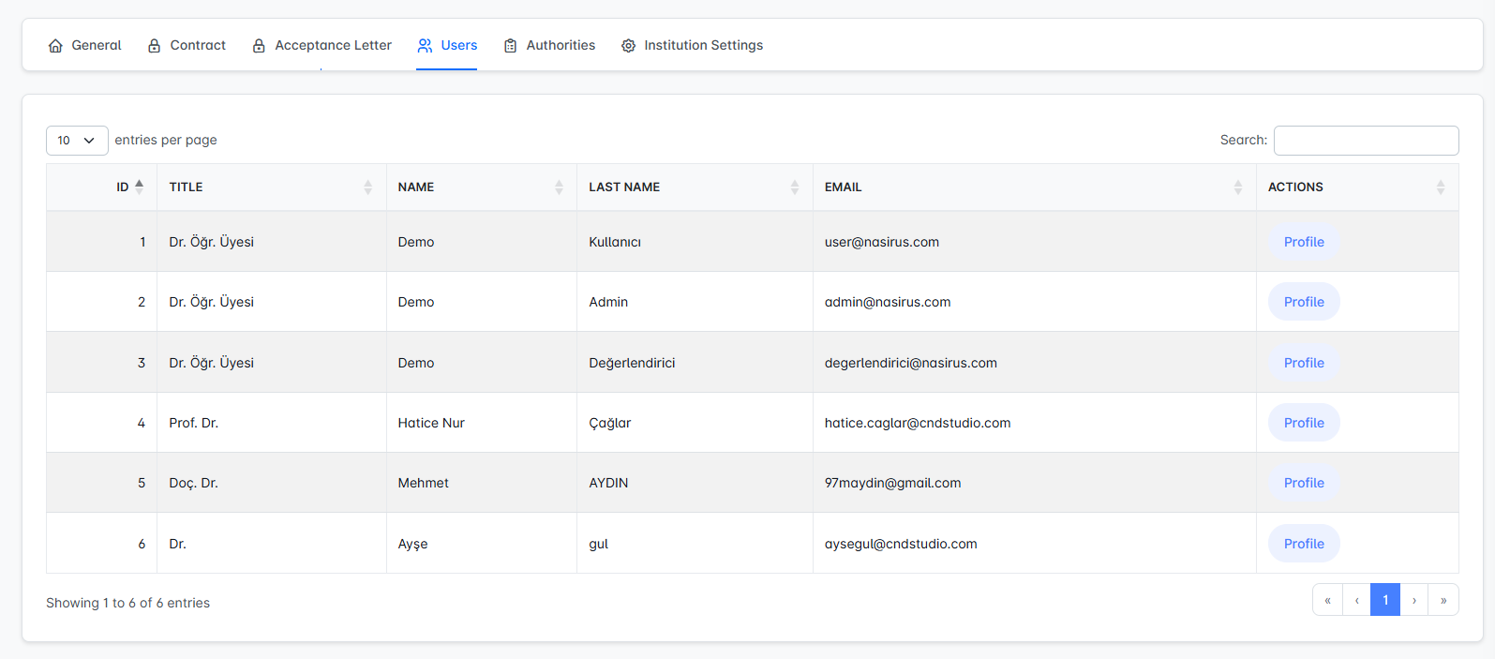Click the clipboard icon beside Authorities
The width and height of the screenshot is (1495, 659).
[x=511, y=46]
